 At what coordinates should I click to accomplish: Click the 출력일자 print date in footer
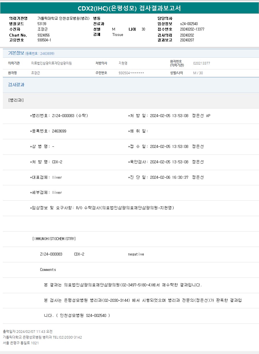click(28, 331)
